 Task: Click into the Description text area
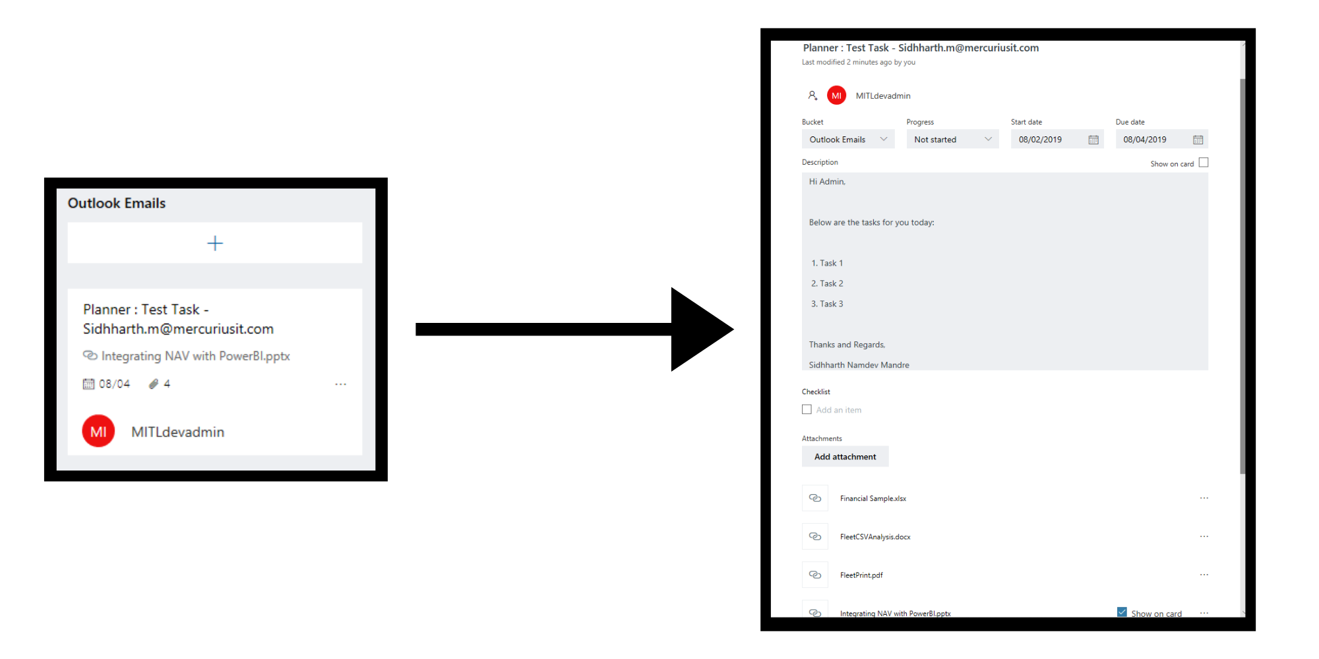tap(1005, 272)
